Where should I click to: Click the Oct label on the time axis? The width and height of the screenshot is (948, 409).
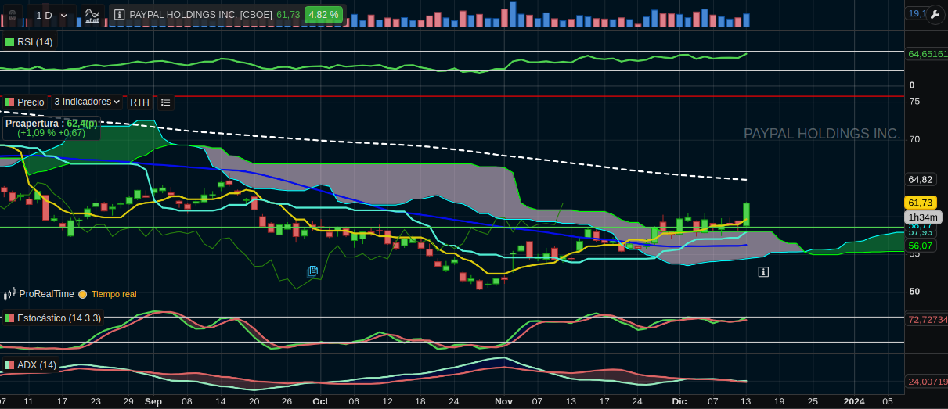click(x=320, y=400)
